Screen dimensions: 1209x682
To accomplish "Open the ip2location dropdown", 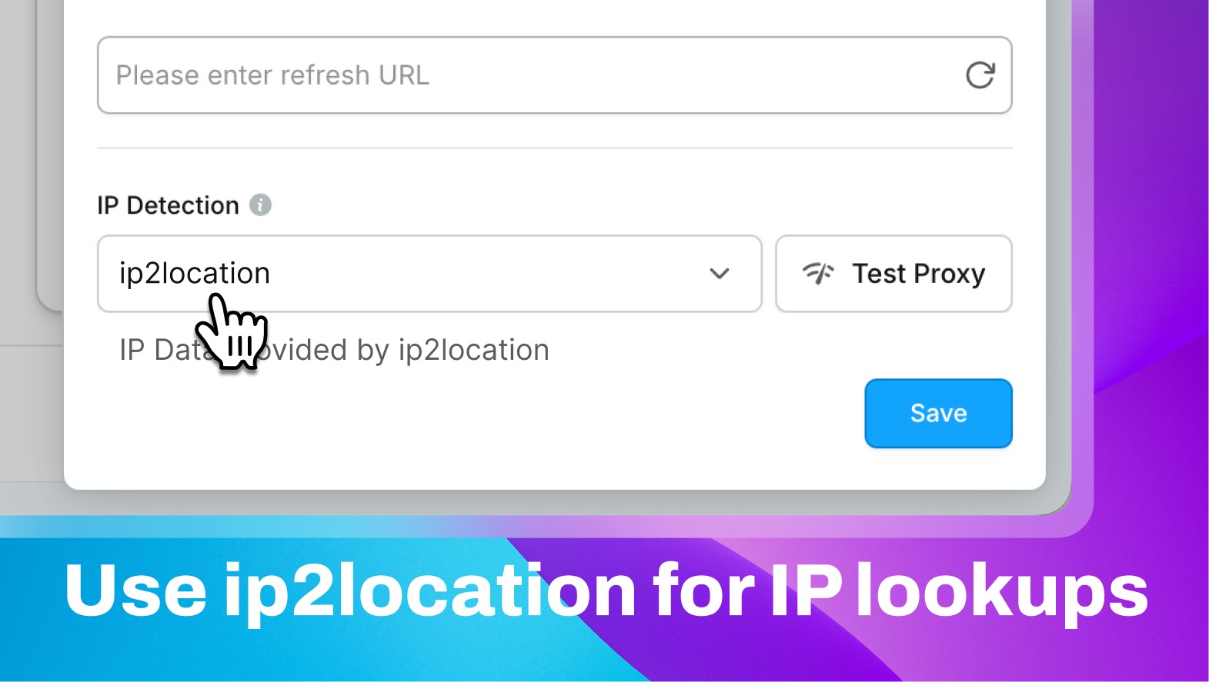I will click(462, 274).
